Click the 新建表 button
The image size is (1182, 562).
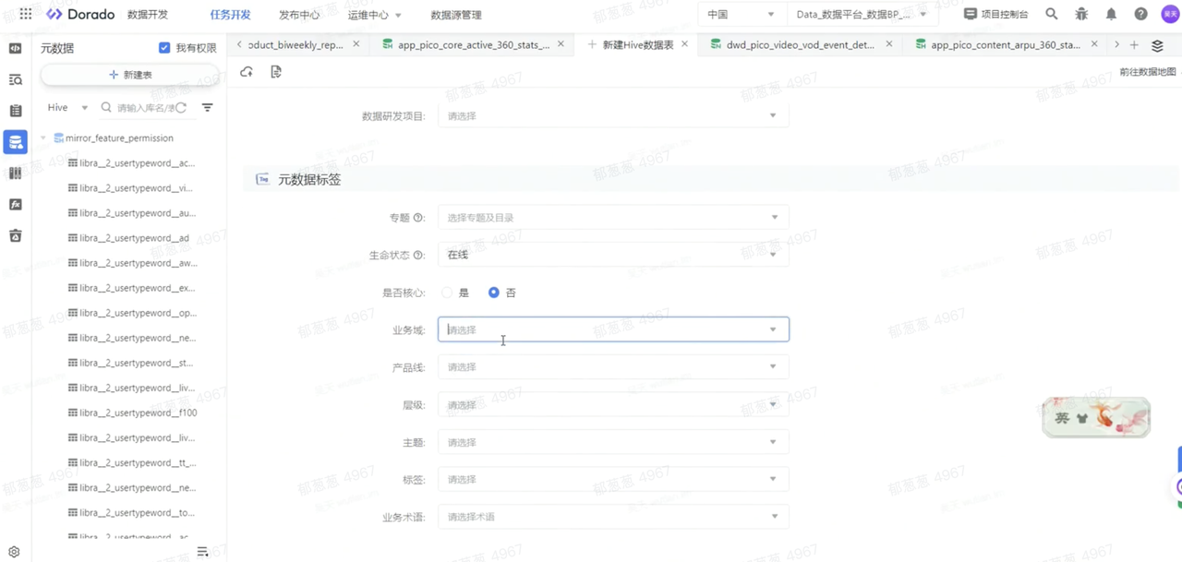130,75
